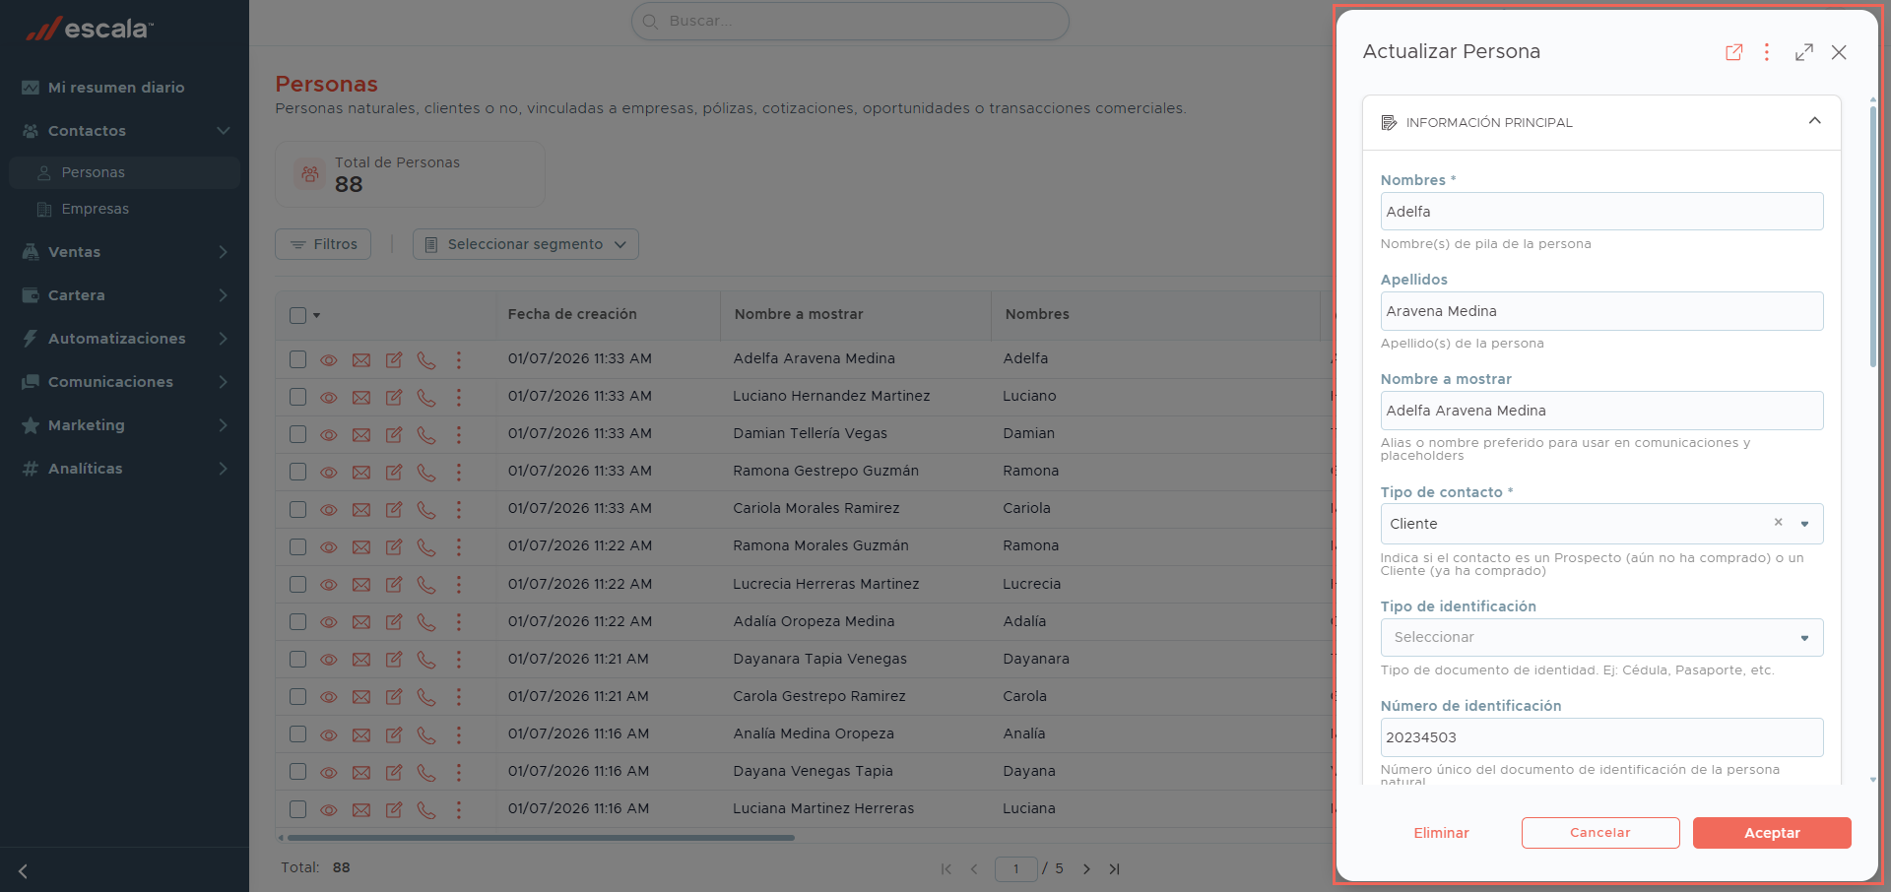Call Adalía Oropeza Medina via phone icon
The width and height of the screenshot is (1891, 892).
(x=426, y=622)
